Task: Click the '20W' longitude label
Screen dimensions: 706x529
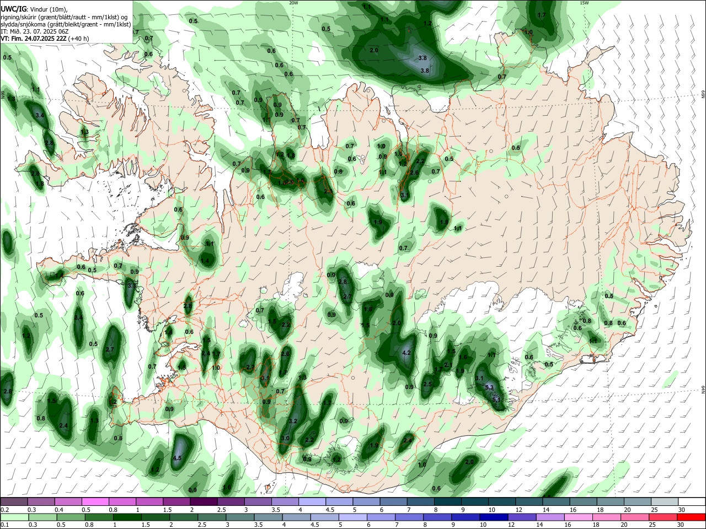Action: (293, 3)
